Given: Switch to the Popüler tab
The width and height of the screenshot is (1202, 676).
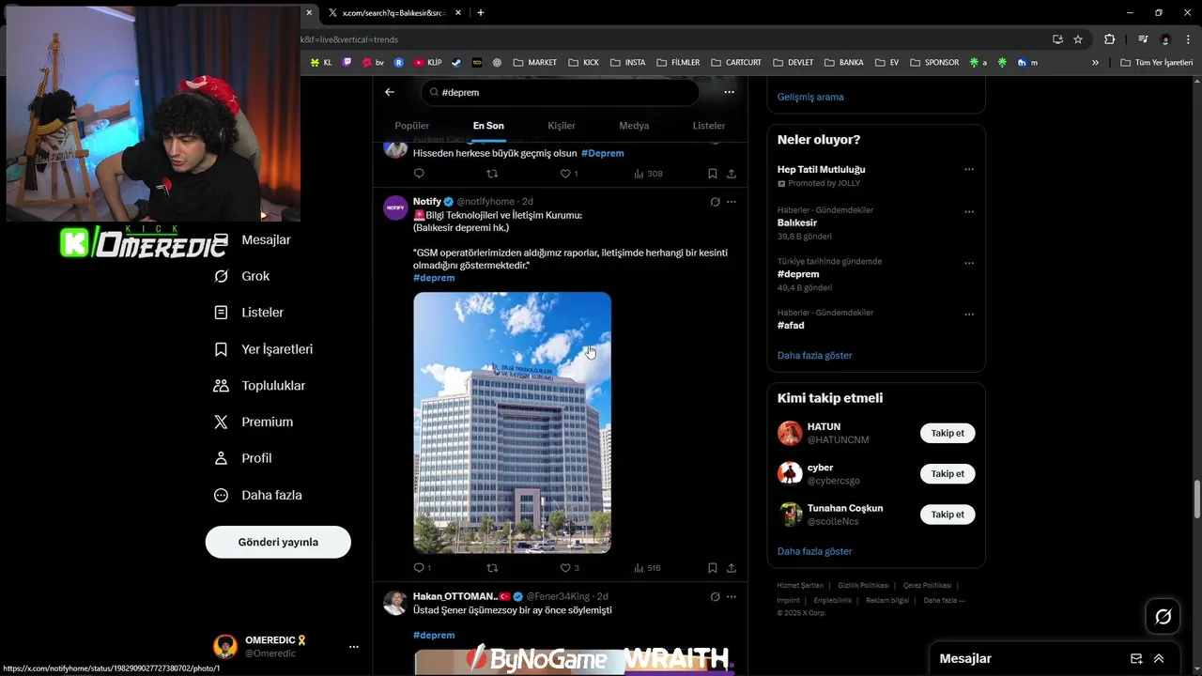Looking at the screenshot, I should click(411, 126).
